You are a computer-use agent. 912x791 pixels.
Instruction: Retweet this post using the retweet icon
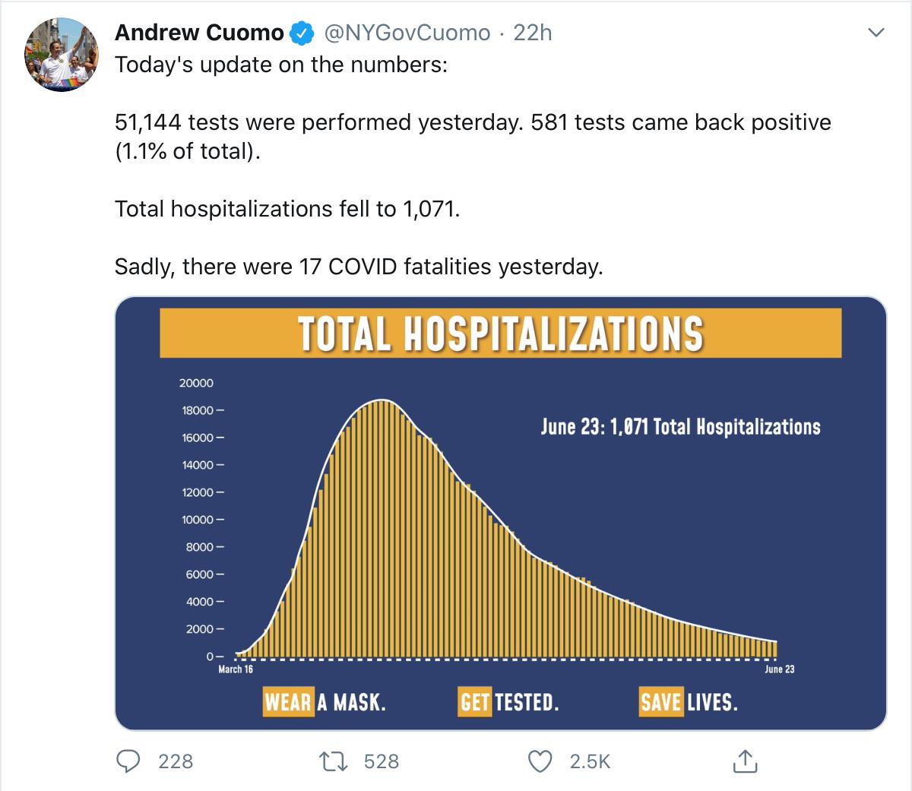tap(334, 761)
